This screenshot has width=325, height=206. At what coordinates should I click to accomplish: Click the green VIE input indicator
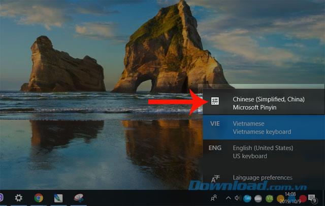coord(269,198)
